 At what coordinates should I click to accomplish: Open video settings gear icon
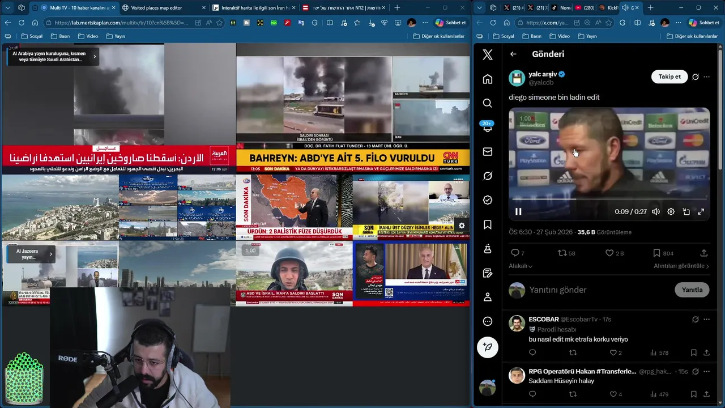671,212
